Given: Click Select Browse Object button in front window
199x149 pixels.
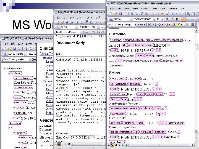Looking at the screenshot, I should [196, 138].
